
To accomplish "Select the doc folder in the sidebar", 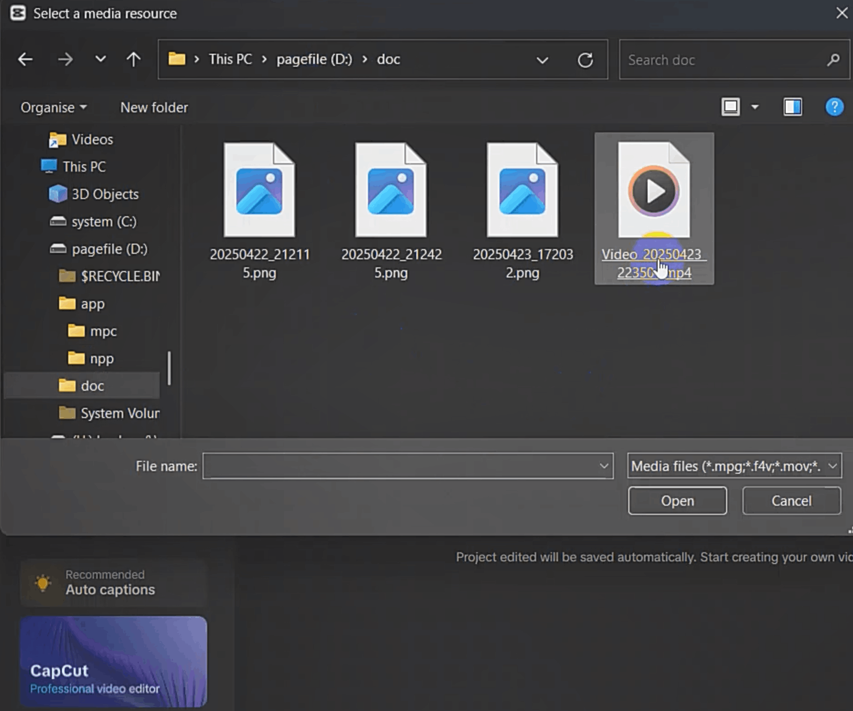I will (x=92, y=385).
